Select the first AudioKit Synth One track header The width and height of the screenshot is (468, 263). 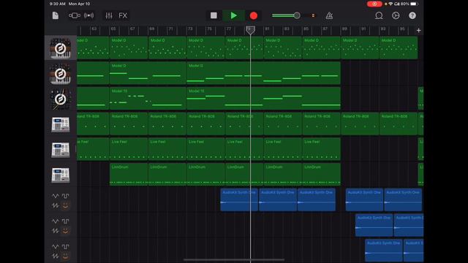[x=61, y=200]
